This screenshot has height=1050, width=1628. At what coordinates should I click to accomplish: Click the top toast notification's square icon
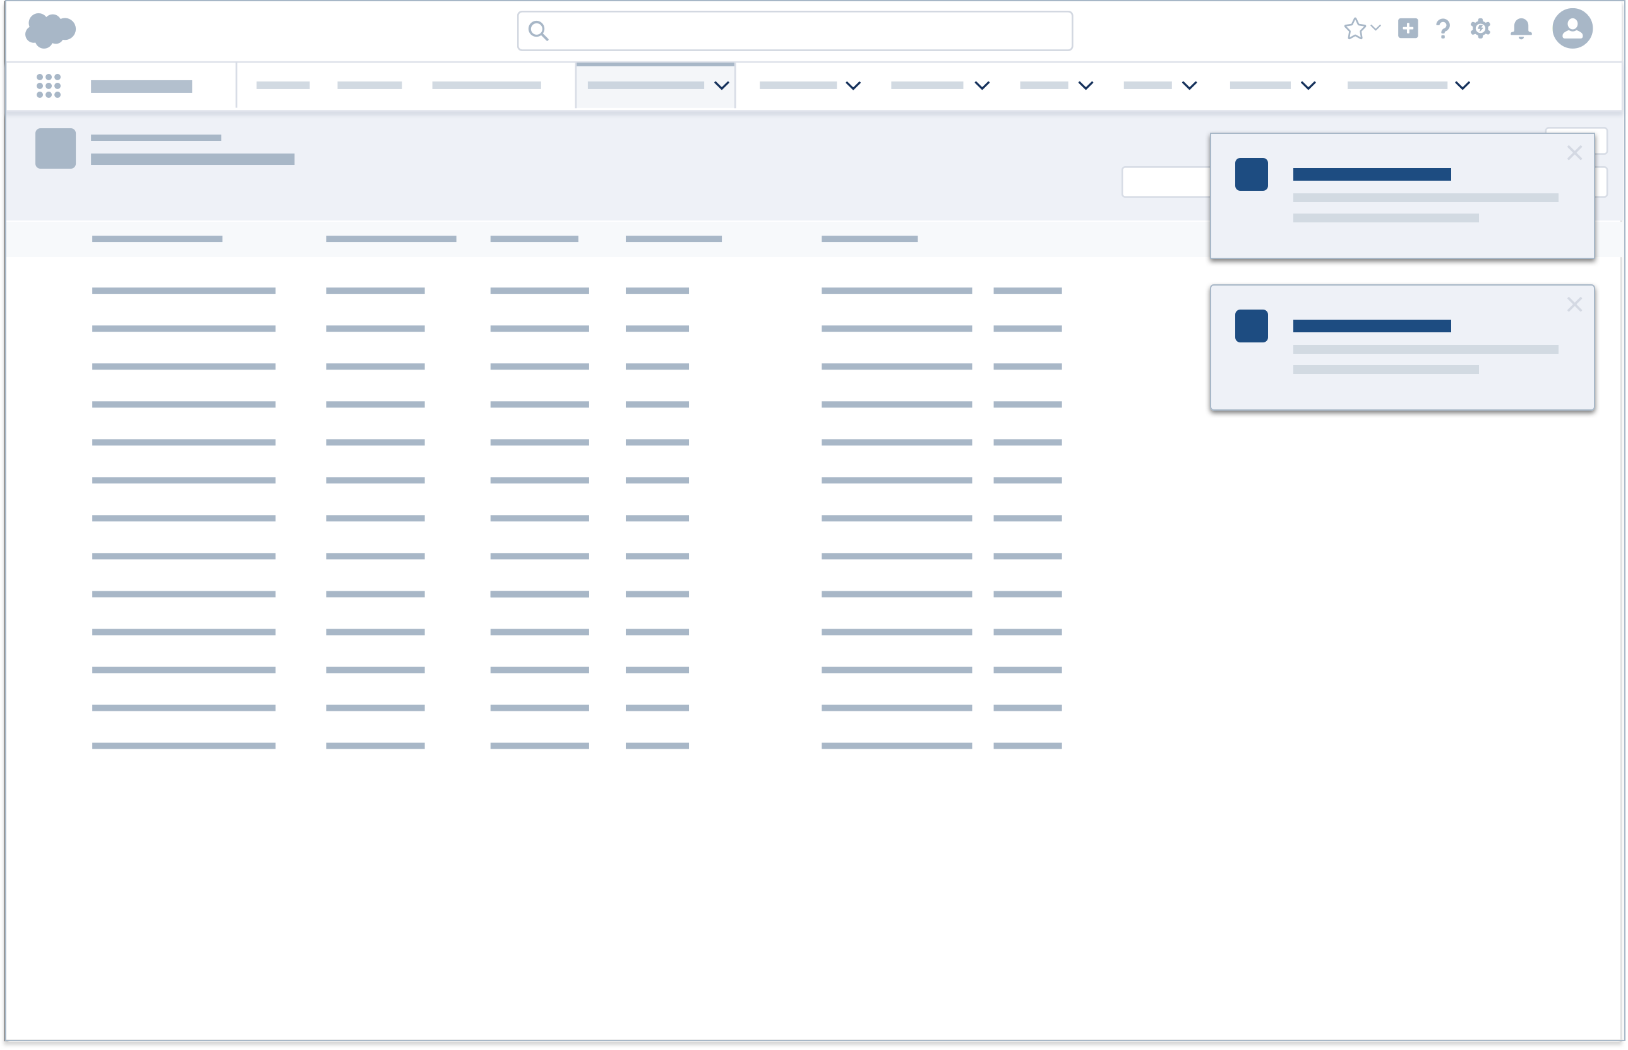[x=1251, y=176]
